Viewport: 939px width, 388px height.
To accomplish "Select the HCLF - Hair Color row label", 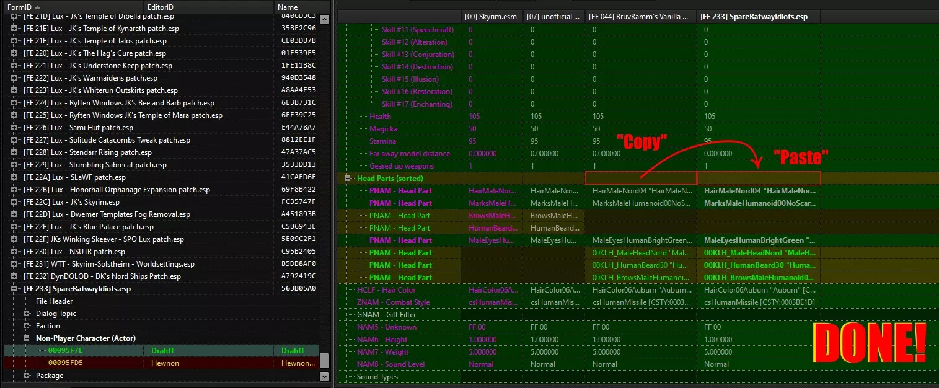I will [x=386, y=290].
